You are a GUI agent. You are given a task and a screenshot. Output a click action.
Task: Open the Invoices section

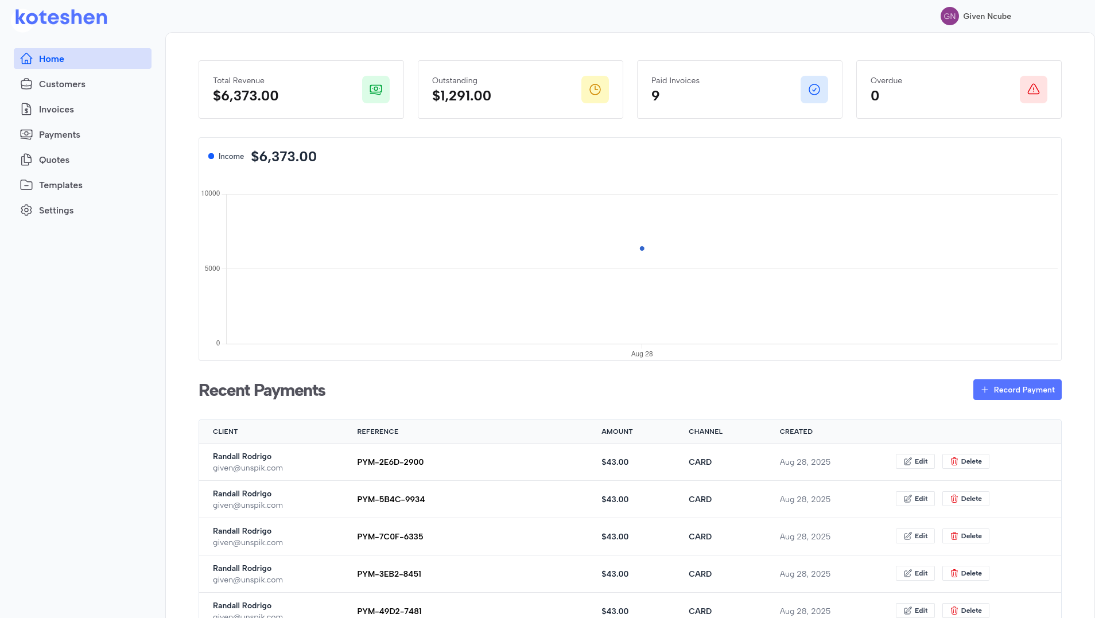tap(83, 109)
